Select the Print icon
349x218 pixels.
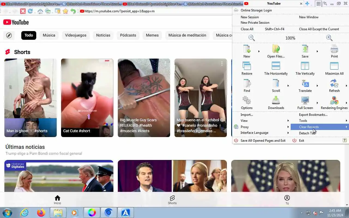[x=334, y=49]
